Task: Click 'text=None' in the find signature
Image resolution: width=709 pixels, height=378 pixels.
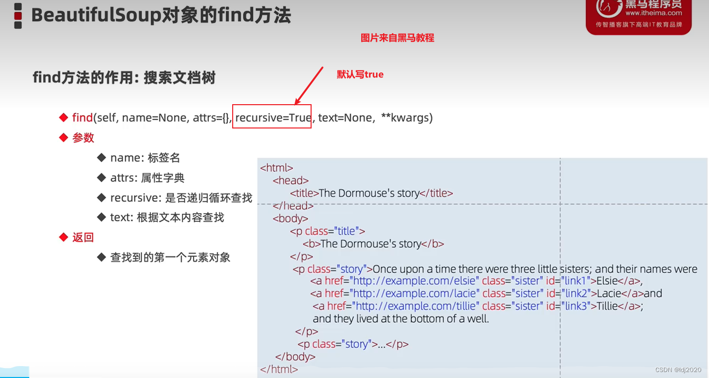Action: (x=346, y=118)
